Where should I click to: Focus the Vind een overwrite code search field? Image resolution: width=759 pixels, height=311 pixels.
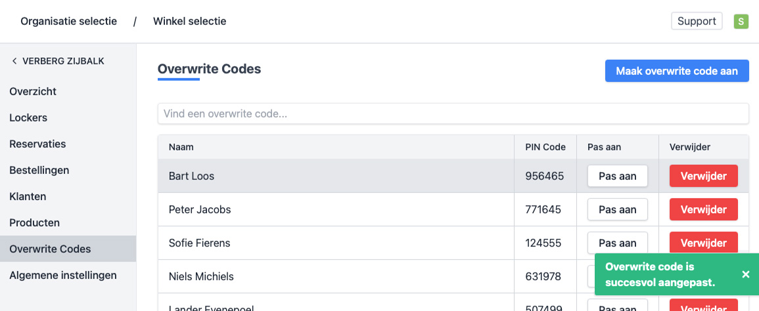click(x=453, y=114)
